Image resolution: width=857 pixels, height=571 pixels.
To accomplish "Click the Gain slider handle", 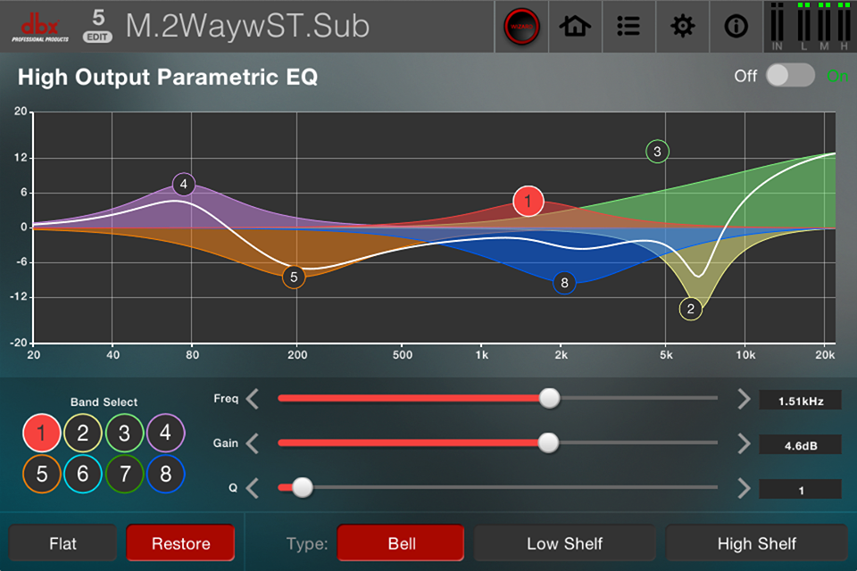I will click(x=548, y=443).
